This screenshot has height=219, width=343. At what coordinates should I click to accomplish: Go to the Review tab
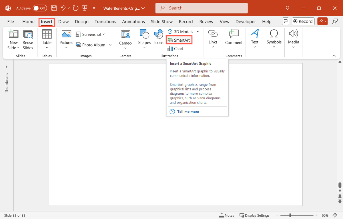(x=206, y=21)
